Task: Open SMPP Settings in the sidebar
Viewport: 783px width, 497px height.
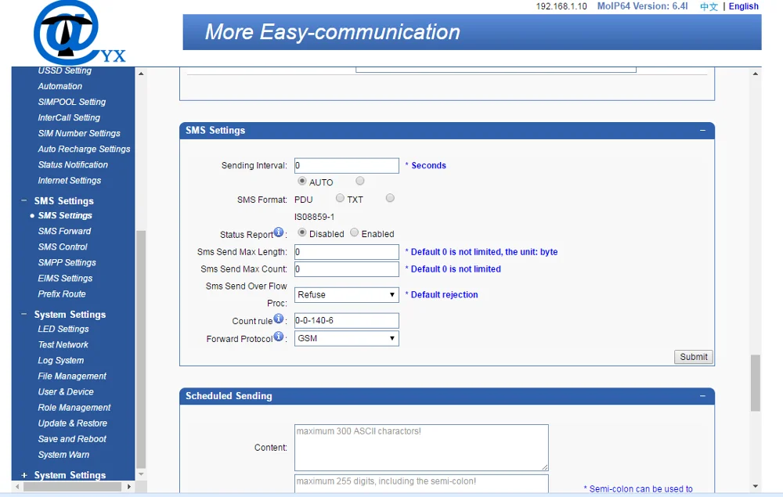Action: tap(67, 262)
